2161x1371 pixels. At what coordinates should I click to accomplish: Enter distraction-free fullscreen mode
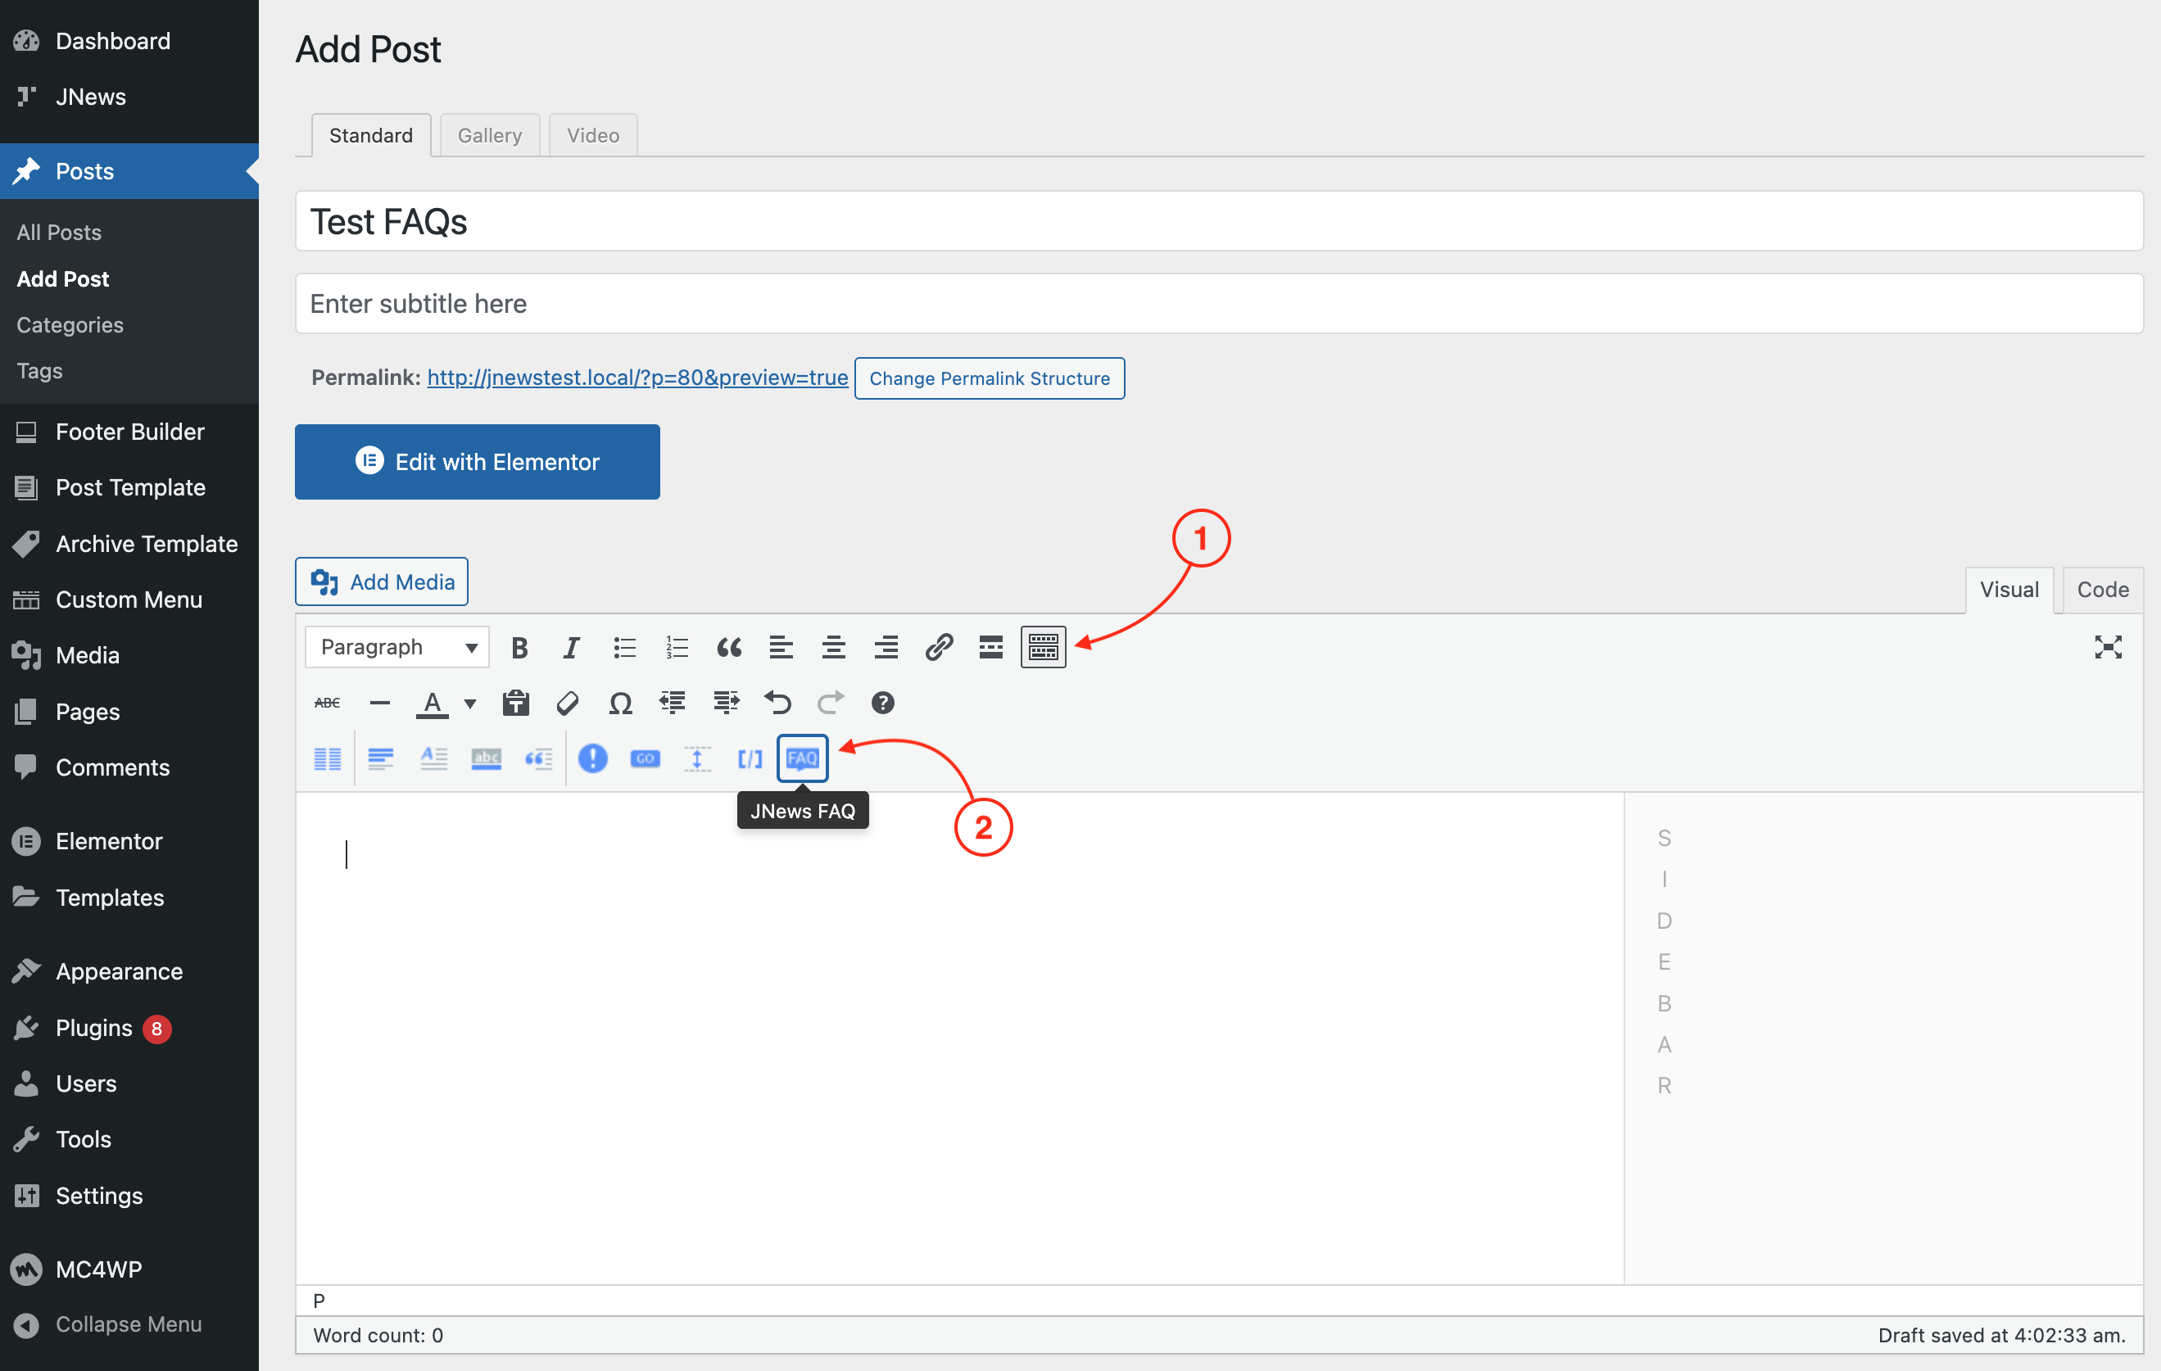tap(2107, 647)
